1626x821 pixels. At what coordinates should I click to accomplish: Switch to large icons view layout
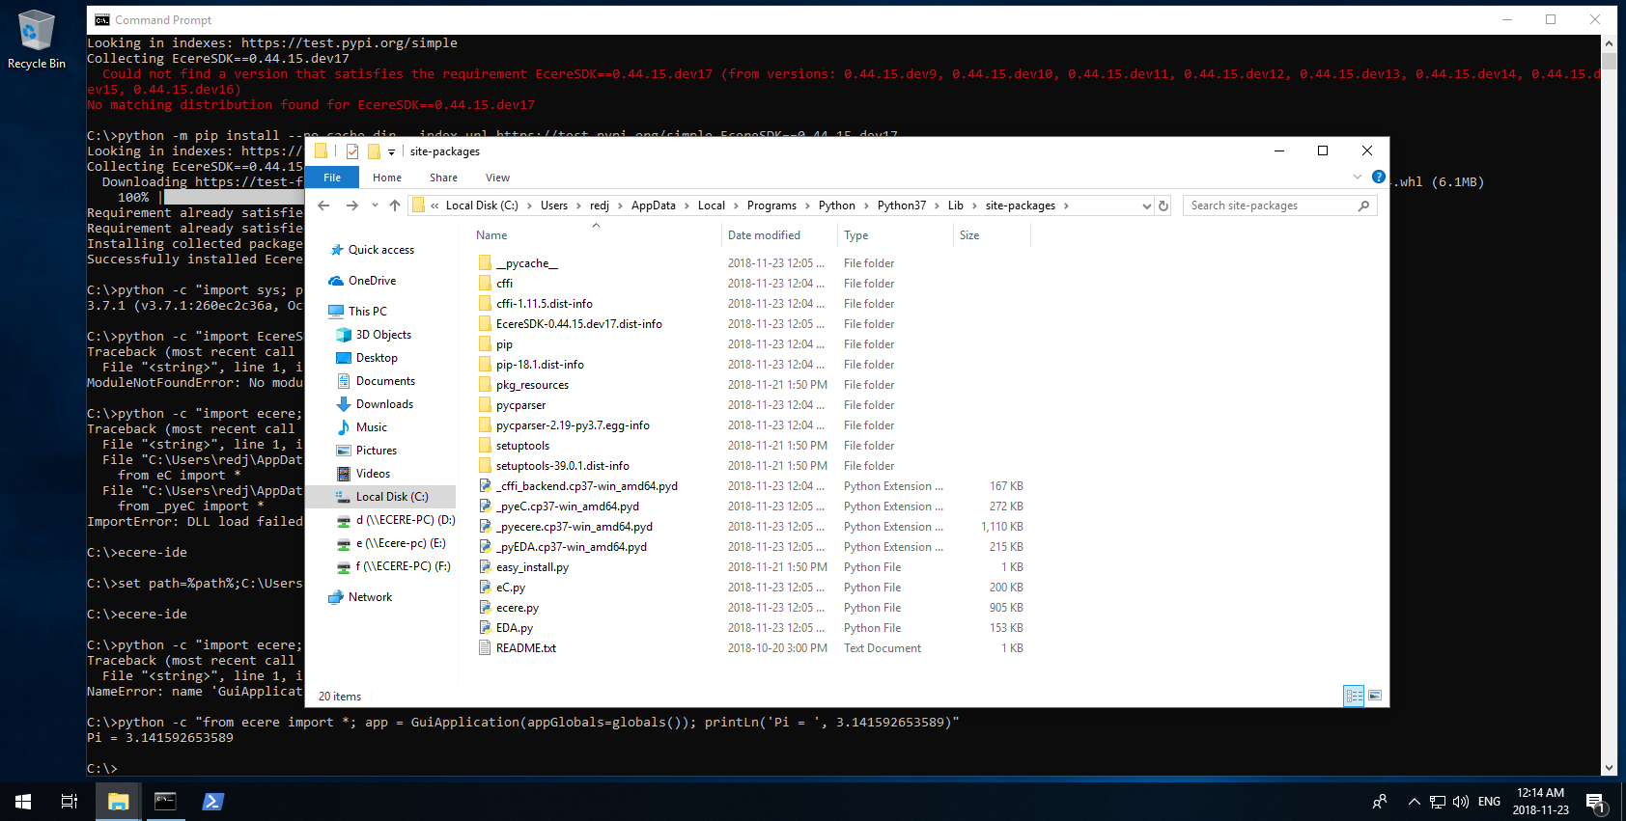click(x=1375, y=696)
